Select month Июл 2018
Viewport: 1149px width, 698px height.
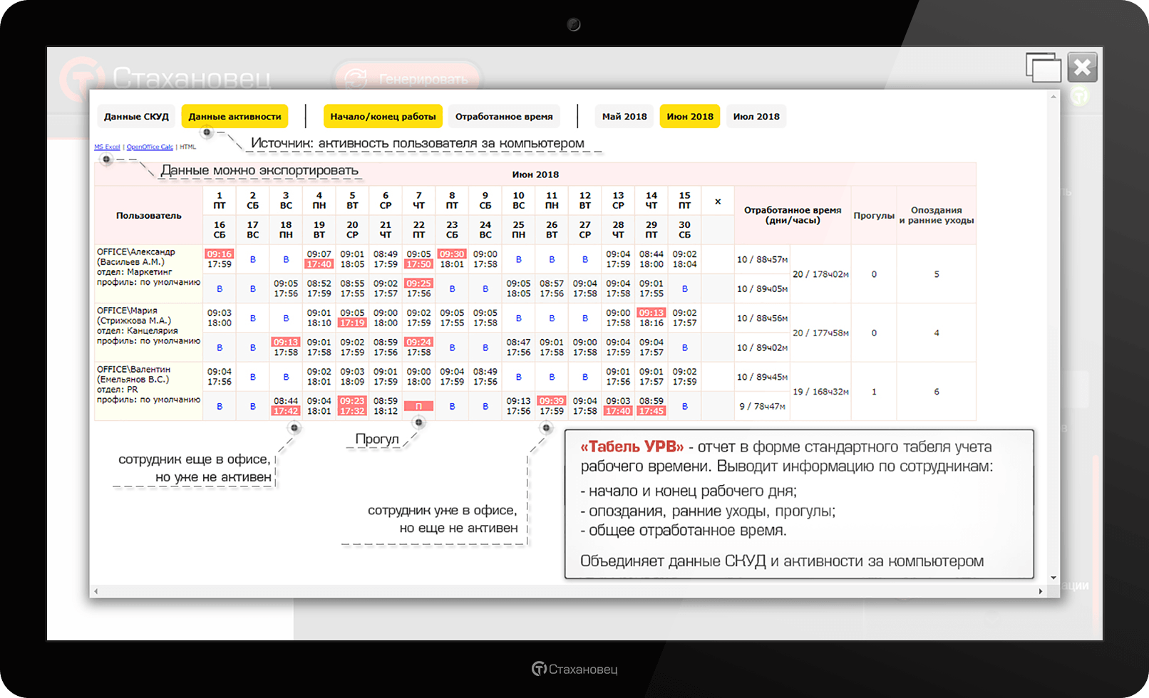click(x=756, y=116)
